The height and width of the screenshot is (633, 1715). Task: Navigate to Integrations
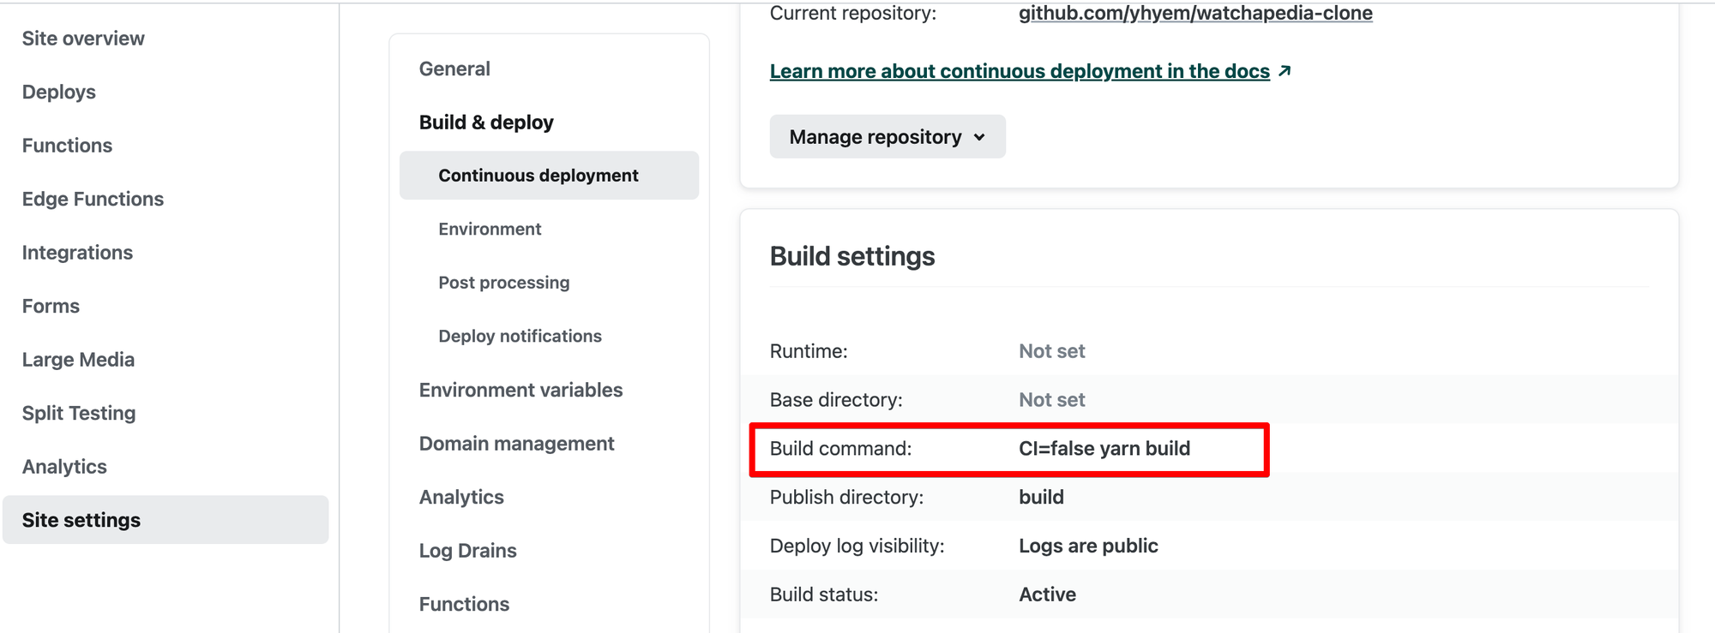[x=77, y=253]
